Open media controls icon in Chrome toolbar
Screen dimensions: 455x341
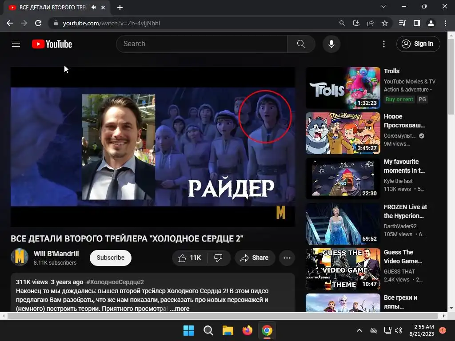(402, 23)
